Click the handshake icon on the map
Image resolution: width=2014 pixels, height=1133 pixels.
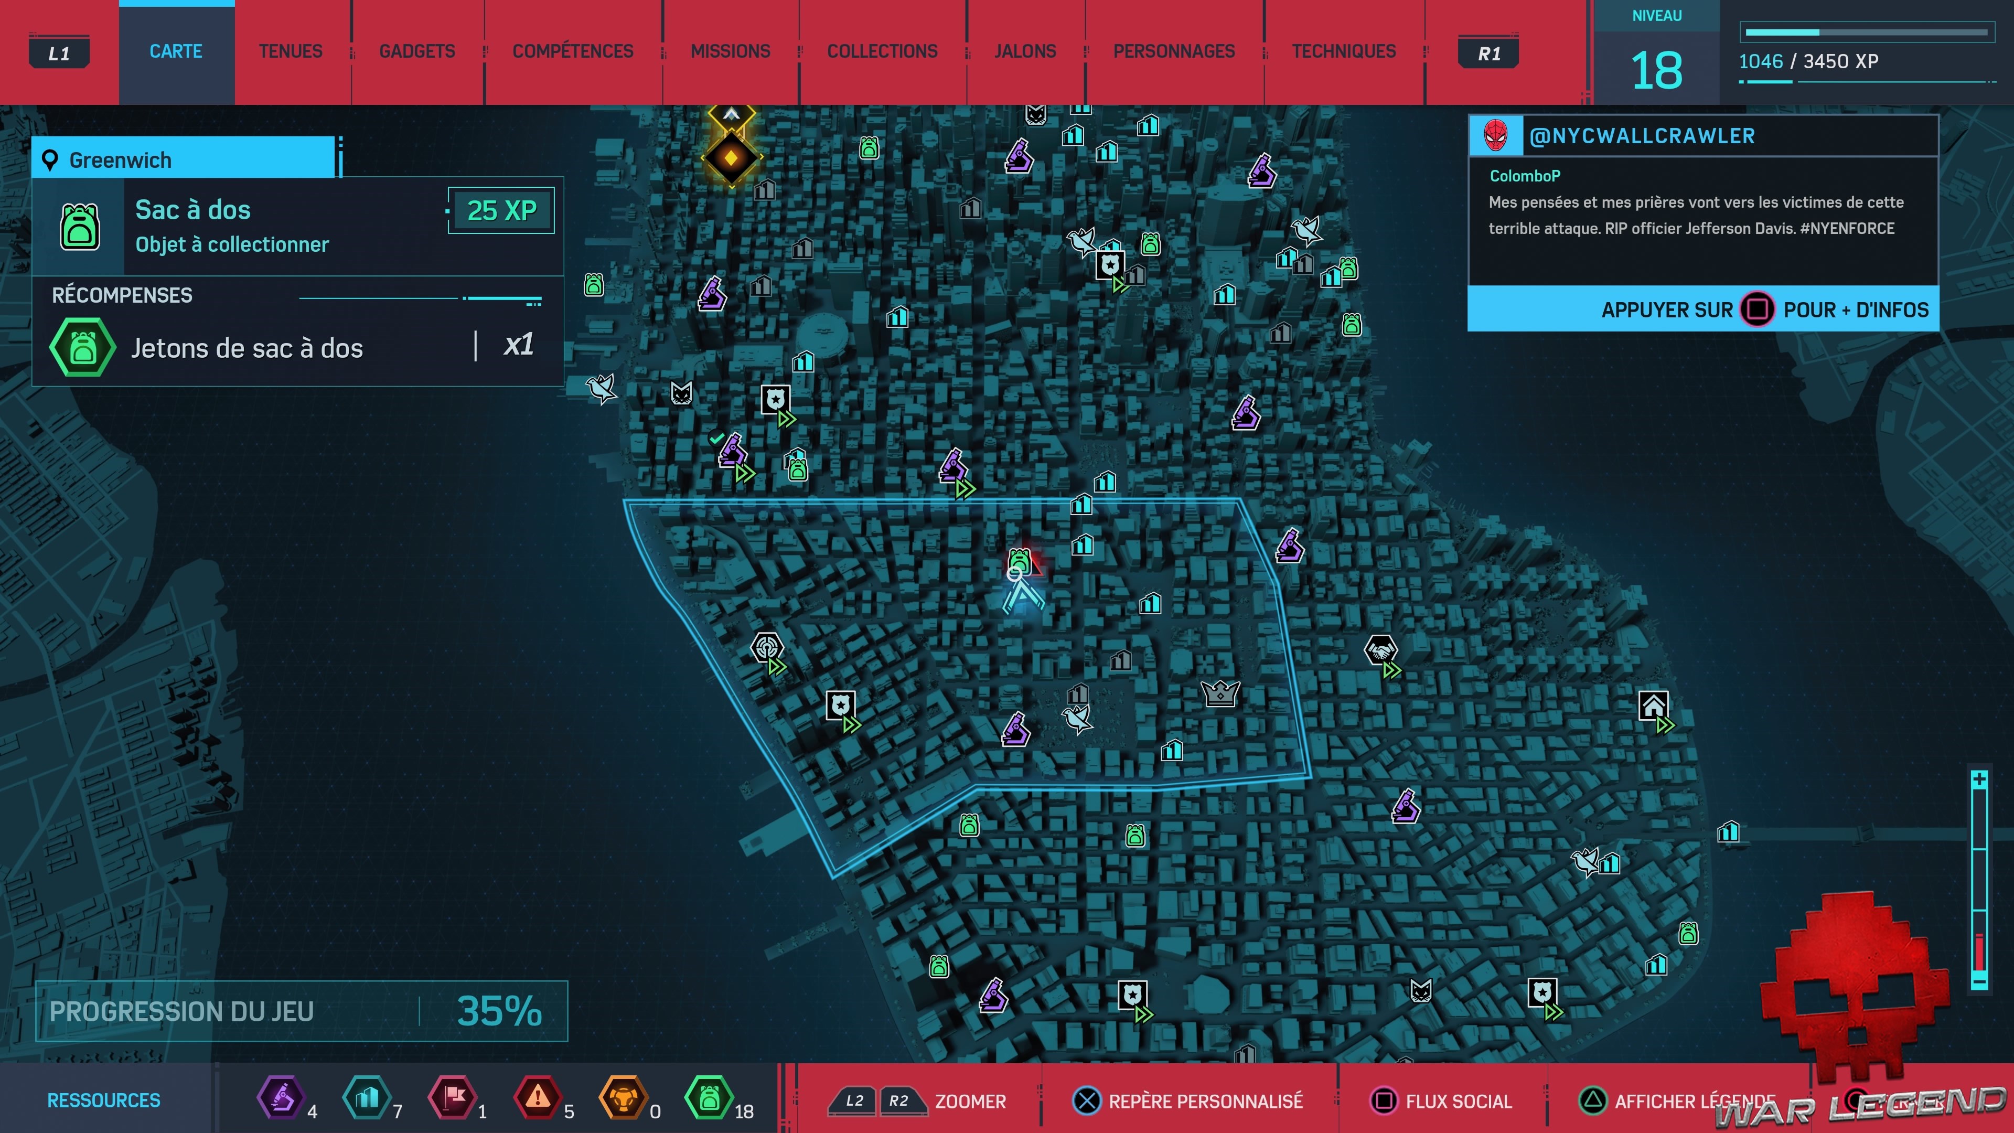1380,650
